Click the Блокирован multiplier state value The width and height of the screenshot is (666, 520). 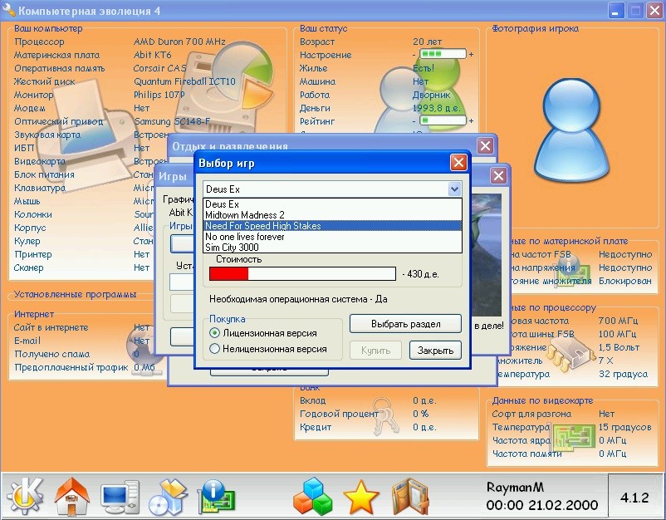(624, 281)
